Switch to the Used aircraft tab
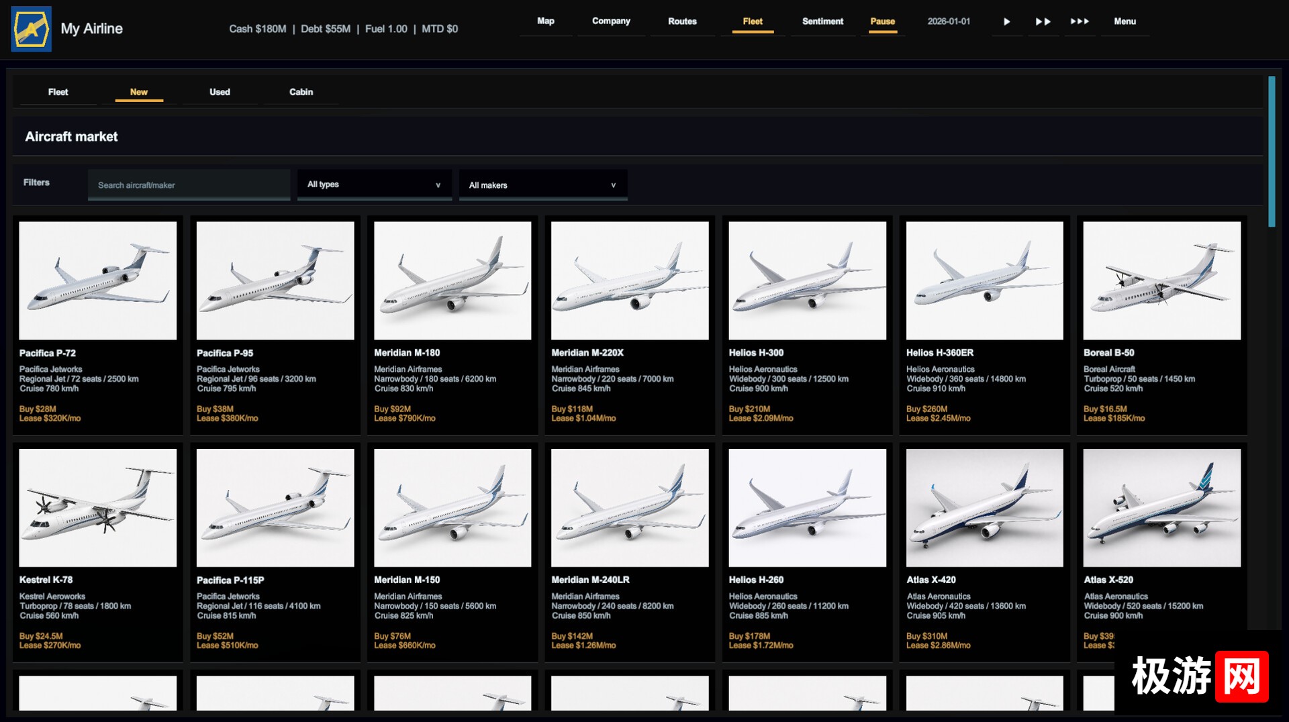1289x722 pixels. point(220,92)
